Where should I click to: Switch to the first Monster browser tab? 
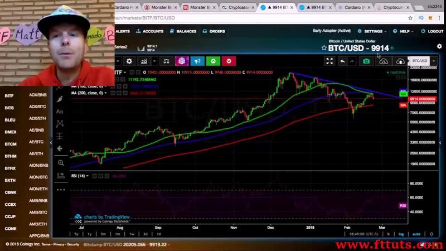(x=161, y=7)
